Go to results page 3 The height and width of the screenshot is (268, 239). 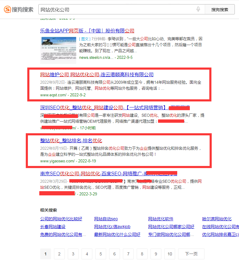(73, 254)
